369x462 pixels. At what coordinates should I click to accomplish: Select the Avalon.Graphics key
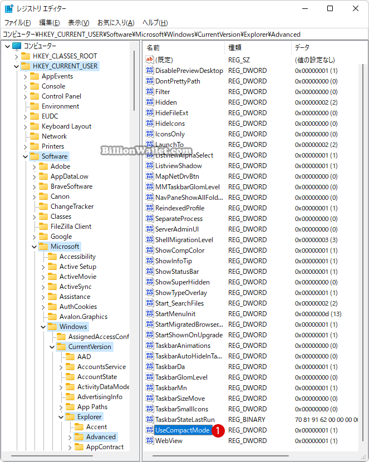coord(83,317)
